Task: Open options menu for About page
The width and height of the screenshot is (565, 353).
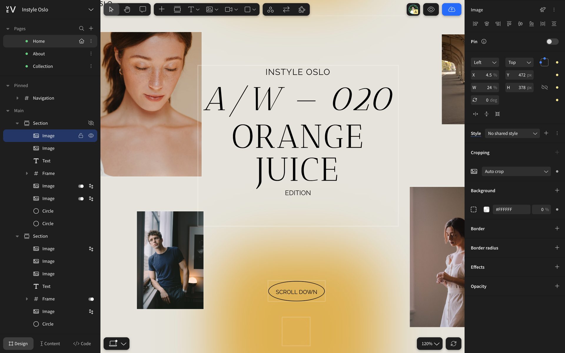Action: [x=91, y=54]
